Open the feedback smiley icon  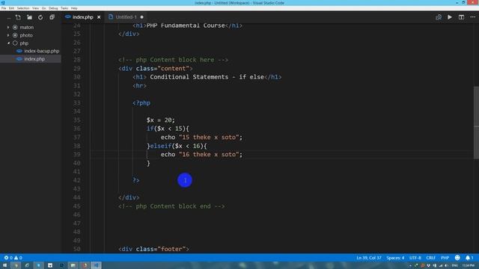pyautogui.click(x=457, y=258)
